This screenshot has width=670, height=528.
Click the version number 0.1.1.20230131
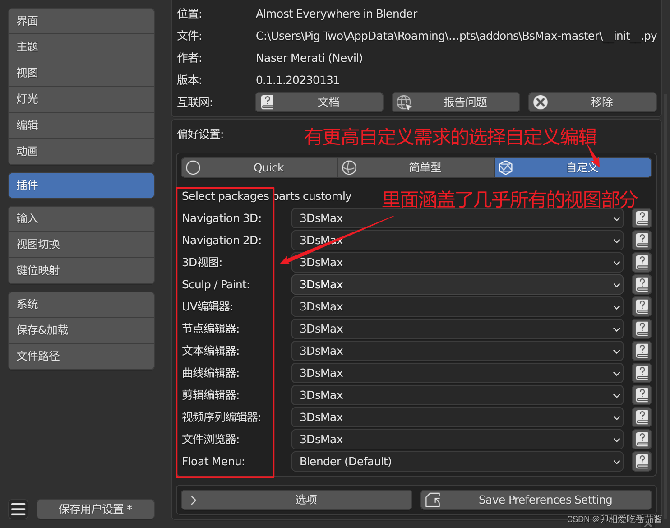point(298,80)
